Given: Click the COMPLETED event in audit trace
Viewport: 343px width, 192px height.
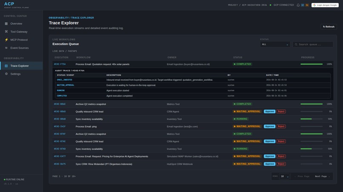Looking at the screenshot, I should click(x=62, y=96).
